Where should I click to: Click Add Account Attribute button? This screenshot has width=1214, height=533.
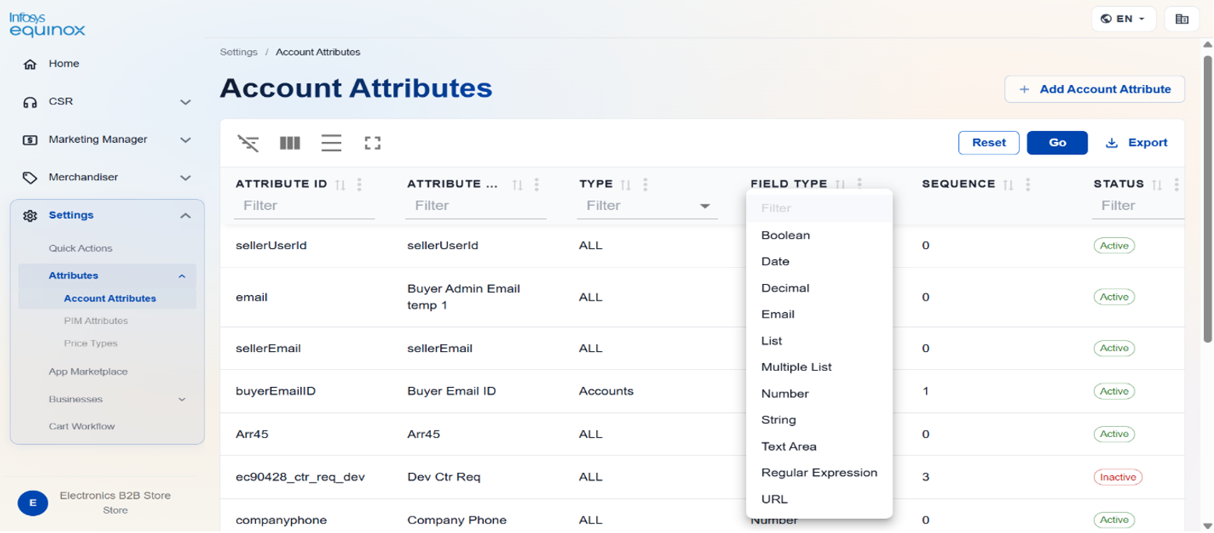(1095, 89)
